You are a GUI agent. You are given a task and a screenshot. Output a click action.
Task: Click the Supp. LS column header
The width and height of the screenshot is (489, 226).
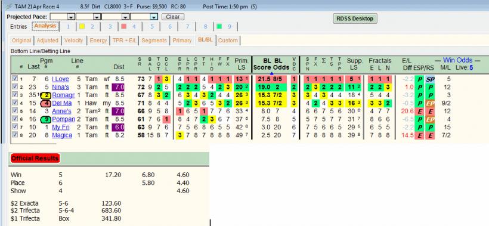pos(354,64)
